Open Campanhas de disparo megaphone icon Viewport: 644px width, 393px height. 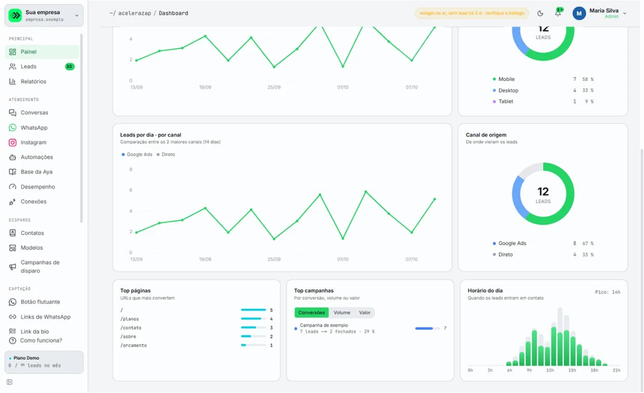[12, 267]
